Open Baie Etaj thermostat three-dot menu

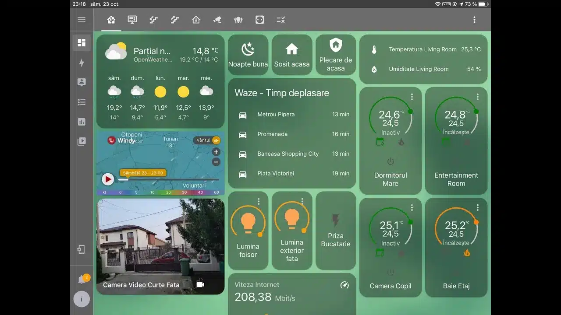(478, 208)
